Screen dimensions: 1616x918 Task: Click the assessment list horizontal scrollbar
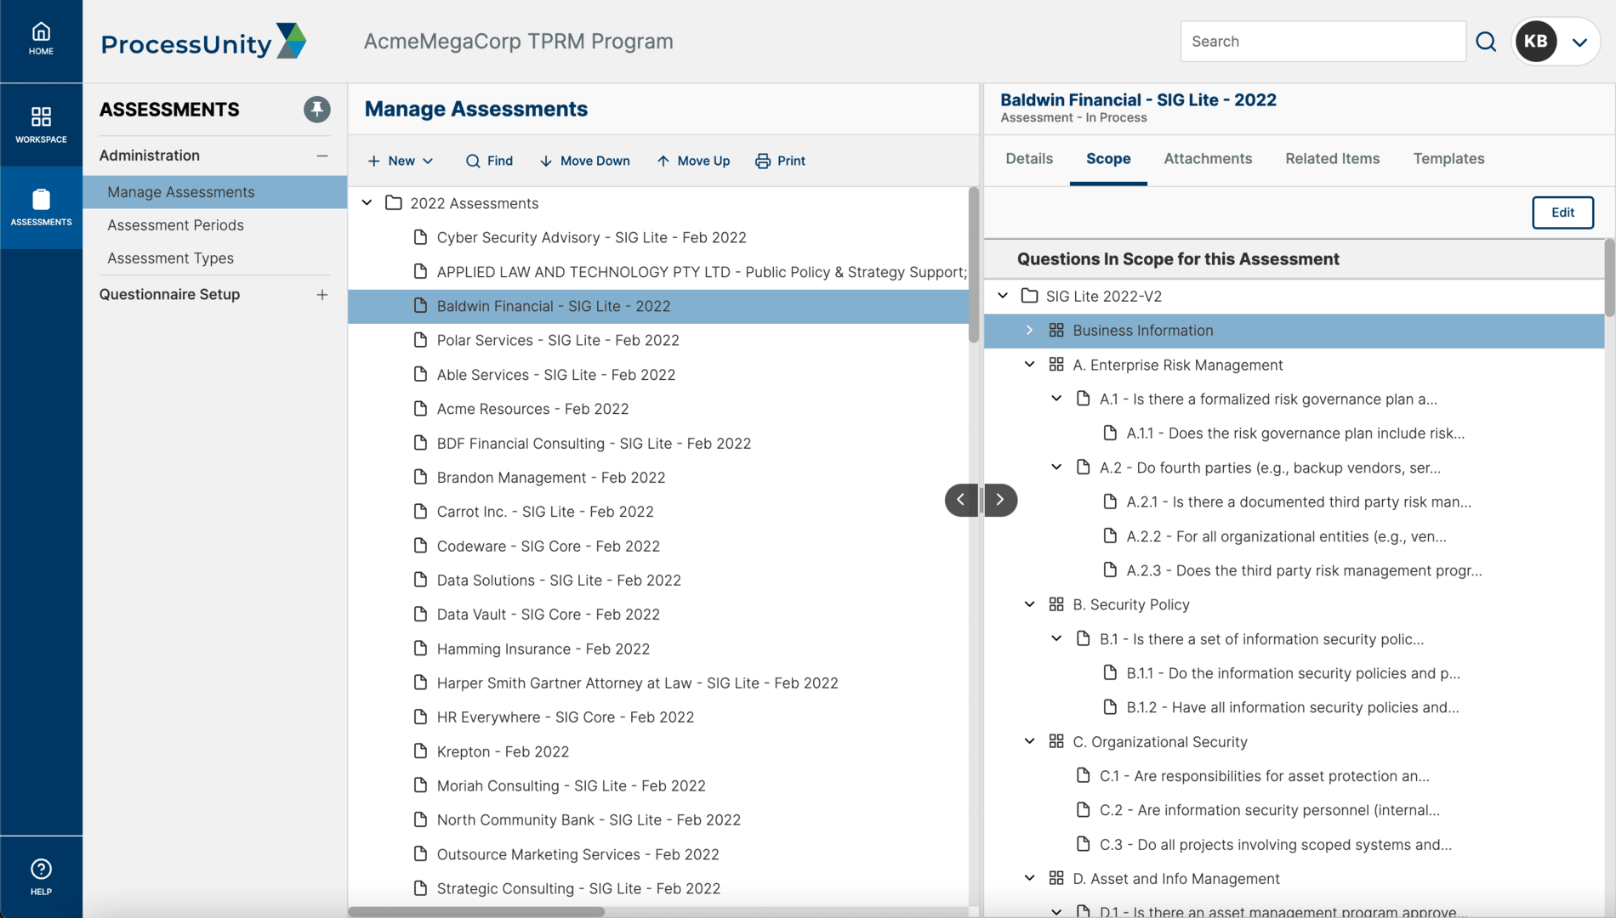476,912
